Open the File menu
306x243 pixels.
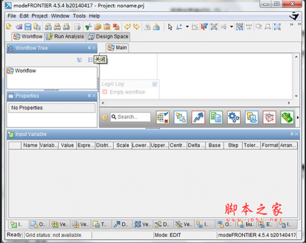(12, 16)
